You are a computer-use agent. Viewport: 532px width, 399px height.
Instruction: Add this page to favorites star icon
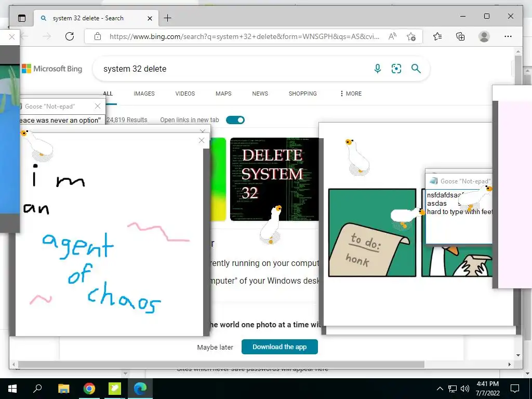pyautogui.click(x=411, y=36)
